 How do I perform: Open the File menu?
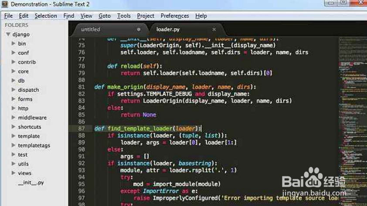click(8, 16)
